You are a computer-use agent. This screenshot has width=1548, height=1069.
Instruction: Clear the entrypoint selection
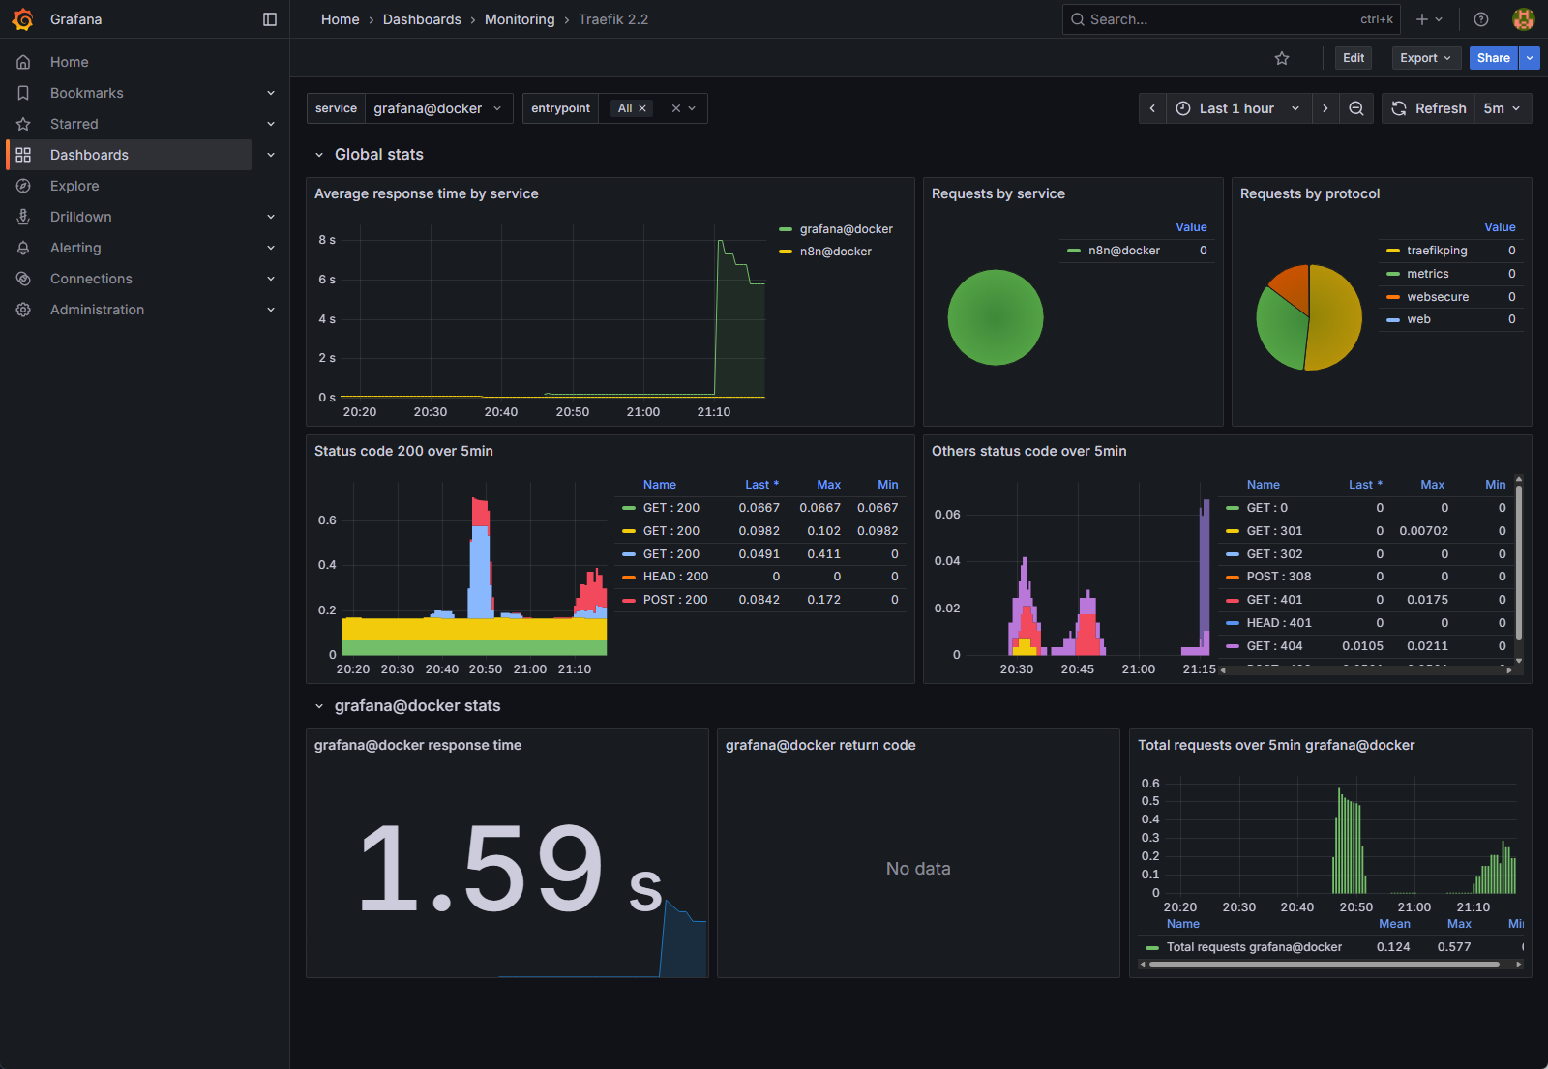click(676, 108)
